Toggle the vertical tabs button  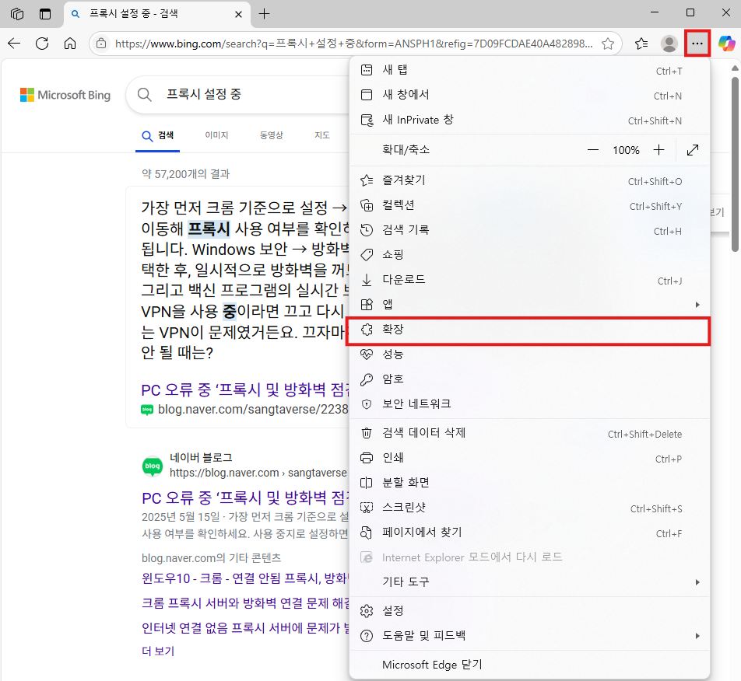click(x=45, y=14)
